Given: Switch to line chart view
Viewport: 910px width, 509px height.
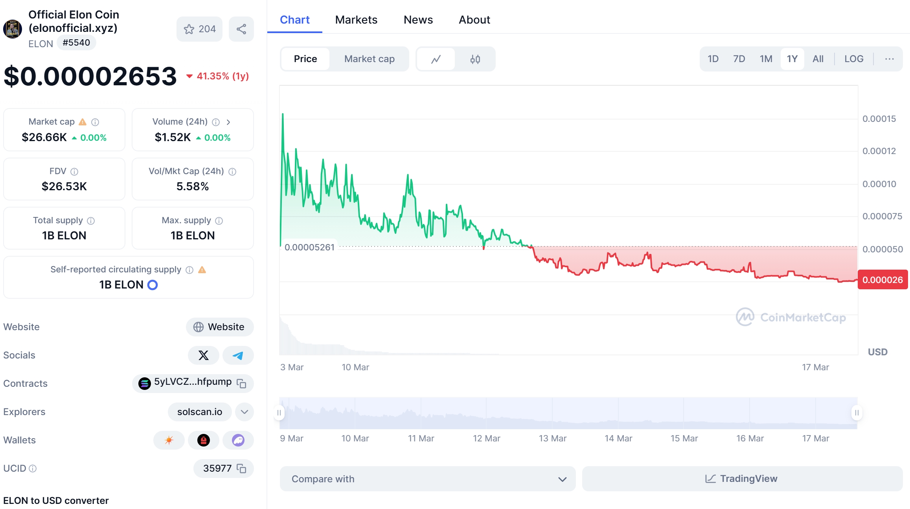Looking at the screenshot, I should (436, 59).
